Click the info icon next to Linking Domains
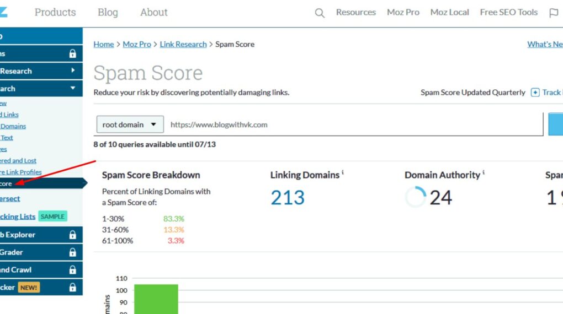The height and width of the screenshot is (314, 563). [x=343, y=173]
